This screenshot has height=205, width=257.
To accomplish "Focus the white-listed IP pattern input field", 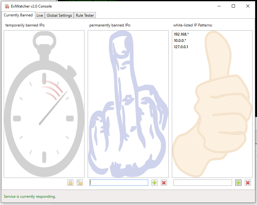I will tap(203, 183).
